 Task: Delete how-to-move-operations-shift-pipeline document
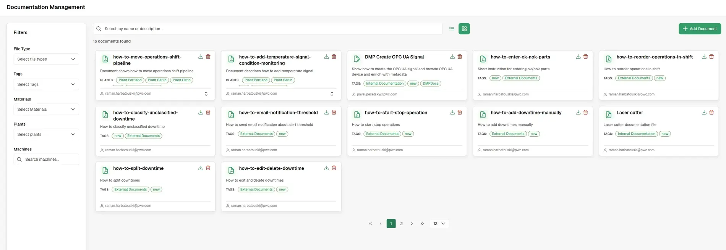tap(208, 56)
